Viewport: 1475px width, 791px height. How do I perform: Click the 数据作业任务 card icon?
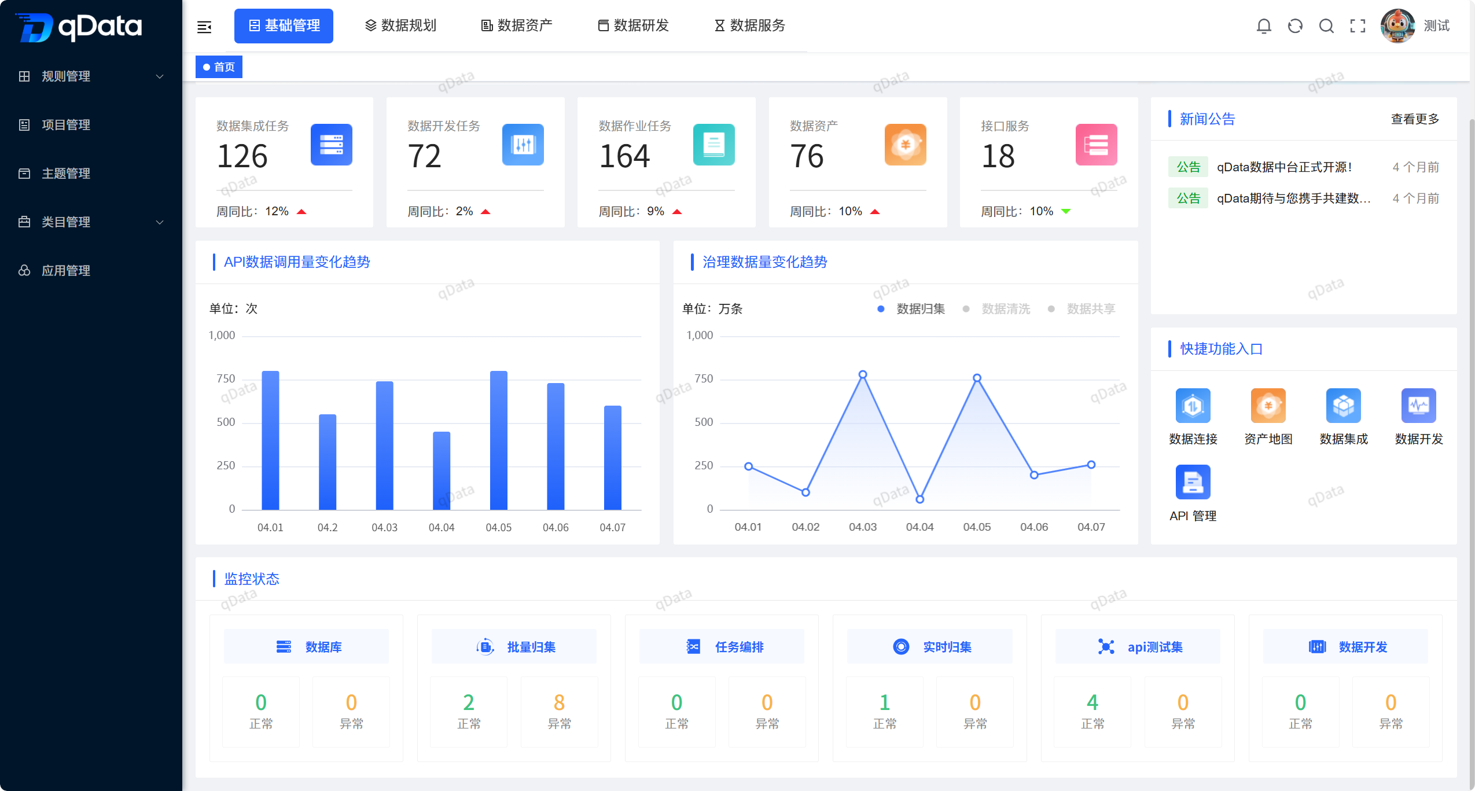(x=714, y=145)
